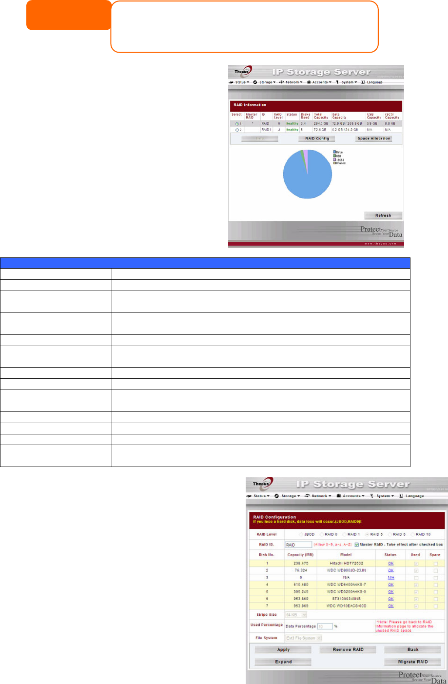The width and height of the screenshot is (448, 684).
Task: Open Space Allocation
Action: pyautogui.click(x=374, y=138)
